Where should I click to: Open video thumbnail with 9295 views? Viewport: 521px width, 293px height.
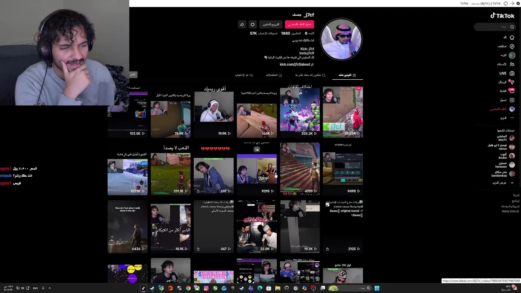click(x=256, y=169)
